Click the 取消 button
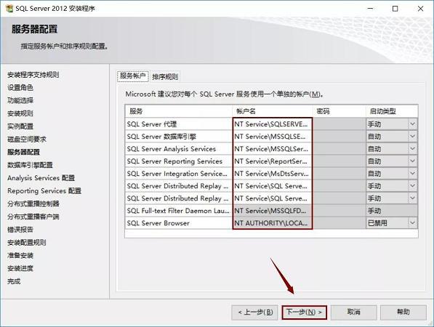 point(354,312)
